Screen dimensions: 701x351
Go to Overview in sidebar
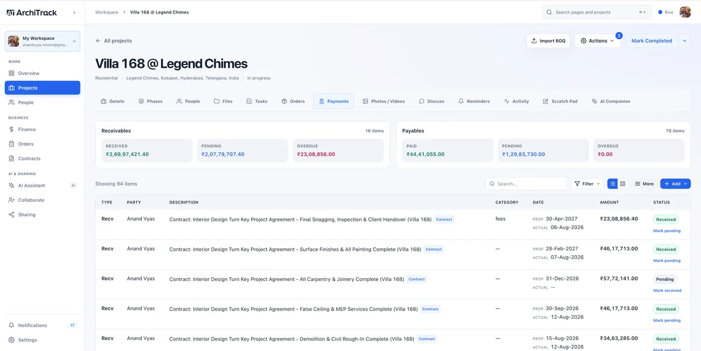tap(43, 73)
